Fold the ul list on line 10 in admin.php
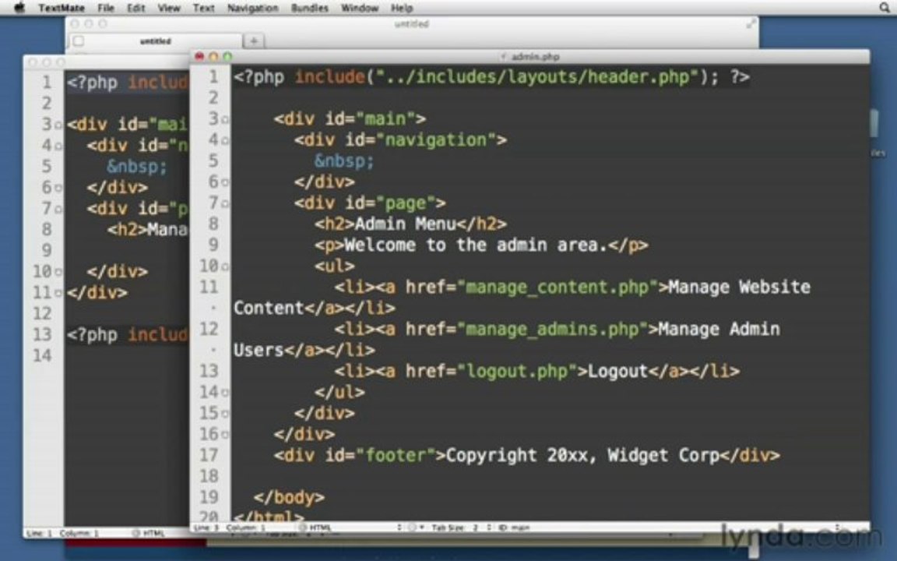Screen dimensions: 897x561 pos(225,266)
